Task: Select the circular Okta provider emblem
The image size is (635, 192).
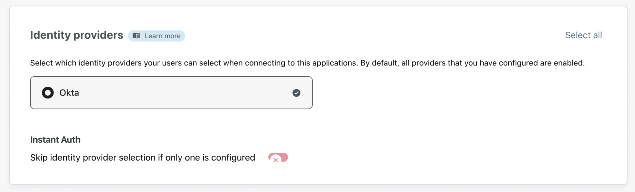Action: [48, 93]
